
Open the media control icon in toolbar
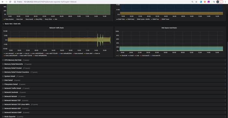coord(214,2)
